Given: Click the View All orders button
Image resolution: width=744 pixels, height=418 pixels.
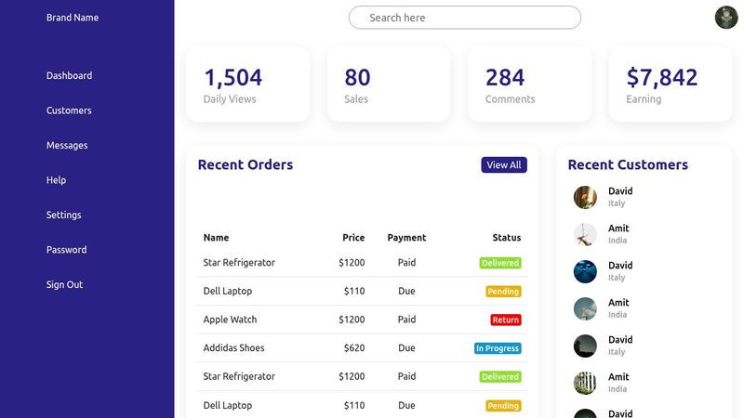Looking at the screenshot, I should pos(504,165).
